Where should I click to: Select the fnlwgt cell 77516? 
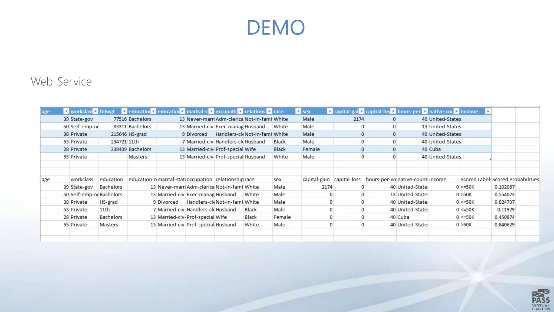[x=113, y=119]
